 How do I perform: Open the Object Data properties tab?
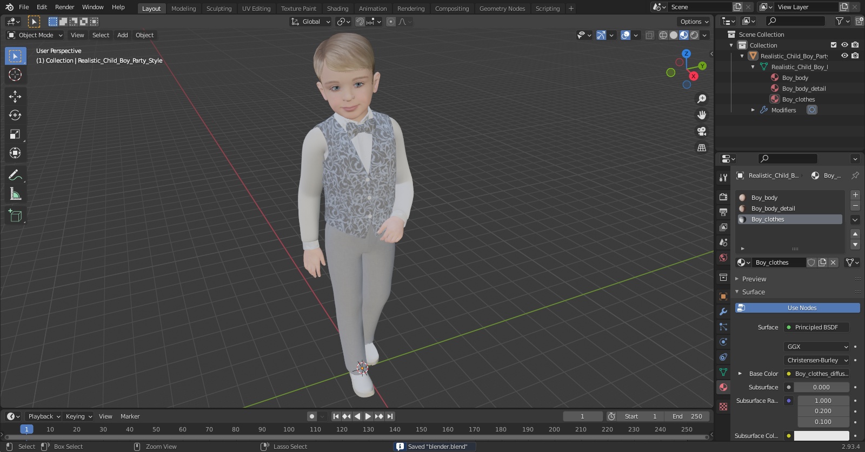pyautogui.click(x=723, y=372)
